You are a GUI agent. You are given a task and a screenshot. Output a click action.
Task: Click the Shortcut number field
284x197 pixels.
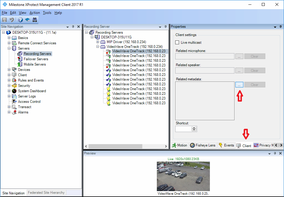pyautogui.click(x=184, y=129)
